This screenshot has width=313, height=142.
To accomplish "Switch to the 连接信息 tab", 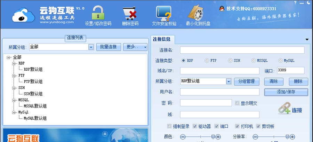I will tap(163, 39).
